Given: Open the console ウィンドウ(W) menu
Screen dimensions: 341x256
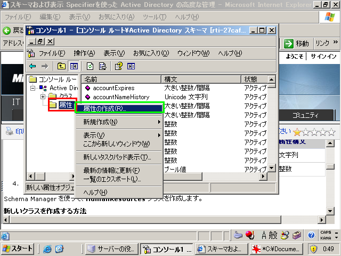Looking at the screenshot, I should click(193, 53).
